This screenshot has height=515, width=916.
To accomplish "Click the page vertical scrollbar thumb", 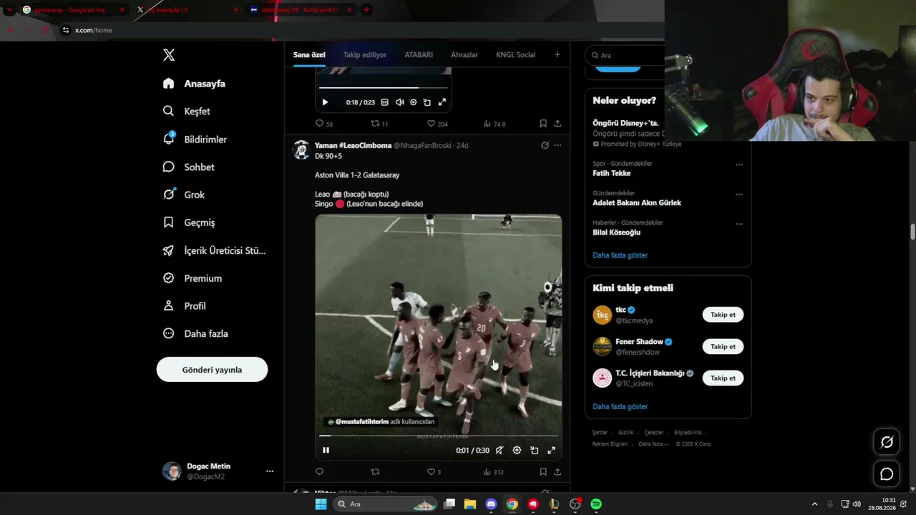I will 912,232.
